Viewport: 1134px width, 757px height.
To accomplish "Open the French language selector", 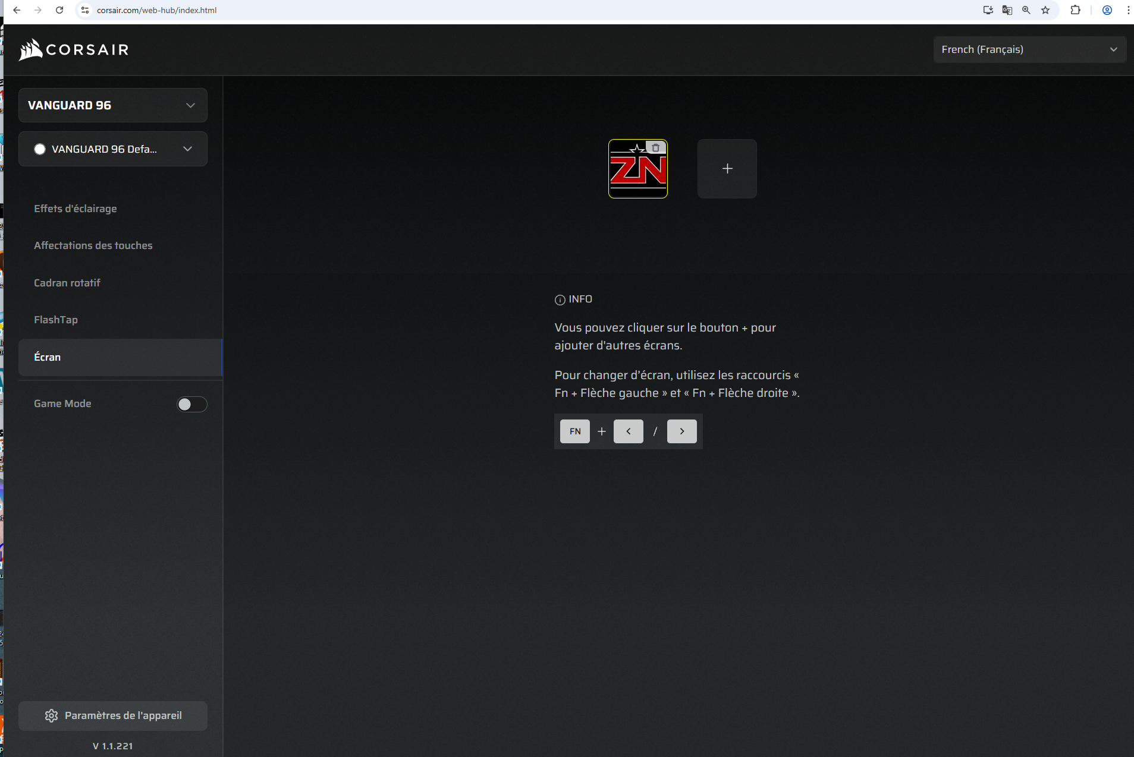I will (x=1029, y=50).
